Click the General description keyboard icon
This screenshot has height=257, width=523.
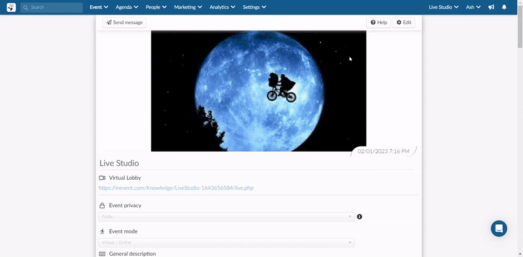pos(102,254)
